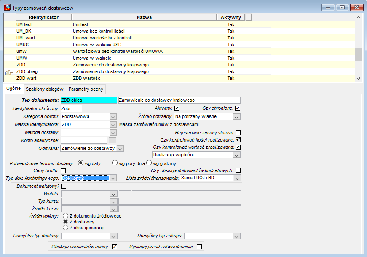367x257 pixels.
Task: Enable Czy obsługa dokumentów budżetowych checkbox
Action: coord(238,170)
